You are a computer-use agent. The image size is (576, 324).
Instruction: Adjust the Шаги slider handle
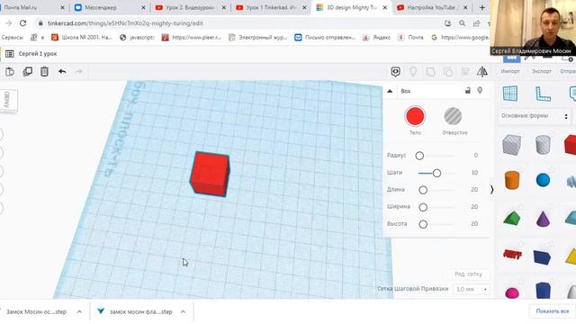(x=436, y=173)
